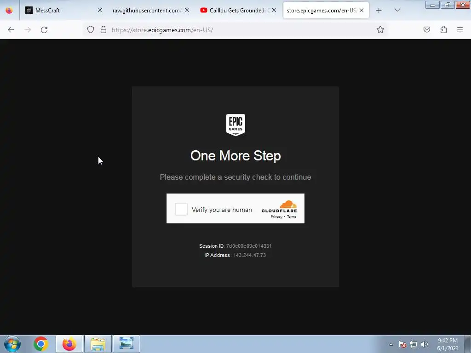Click the MessCraft tab favicon
This screenshot has height=353, width=471.
29,10
